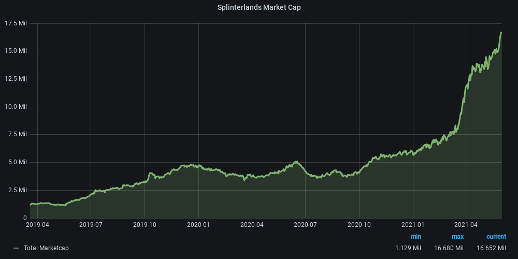Click the 10.0 Mil y-axis label
The image size is (518, 259).
[16, 107]
